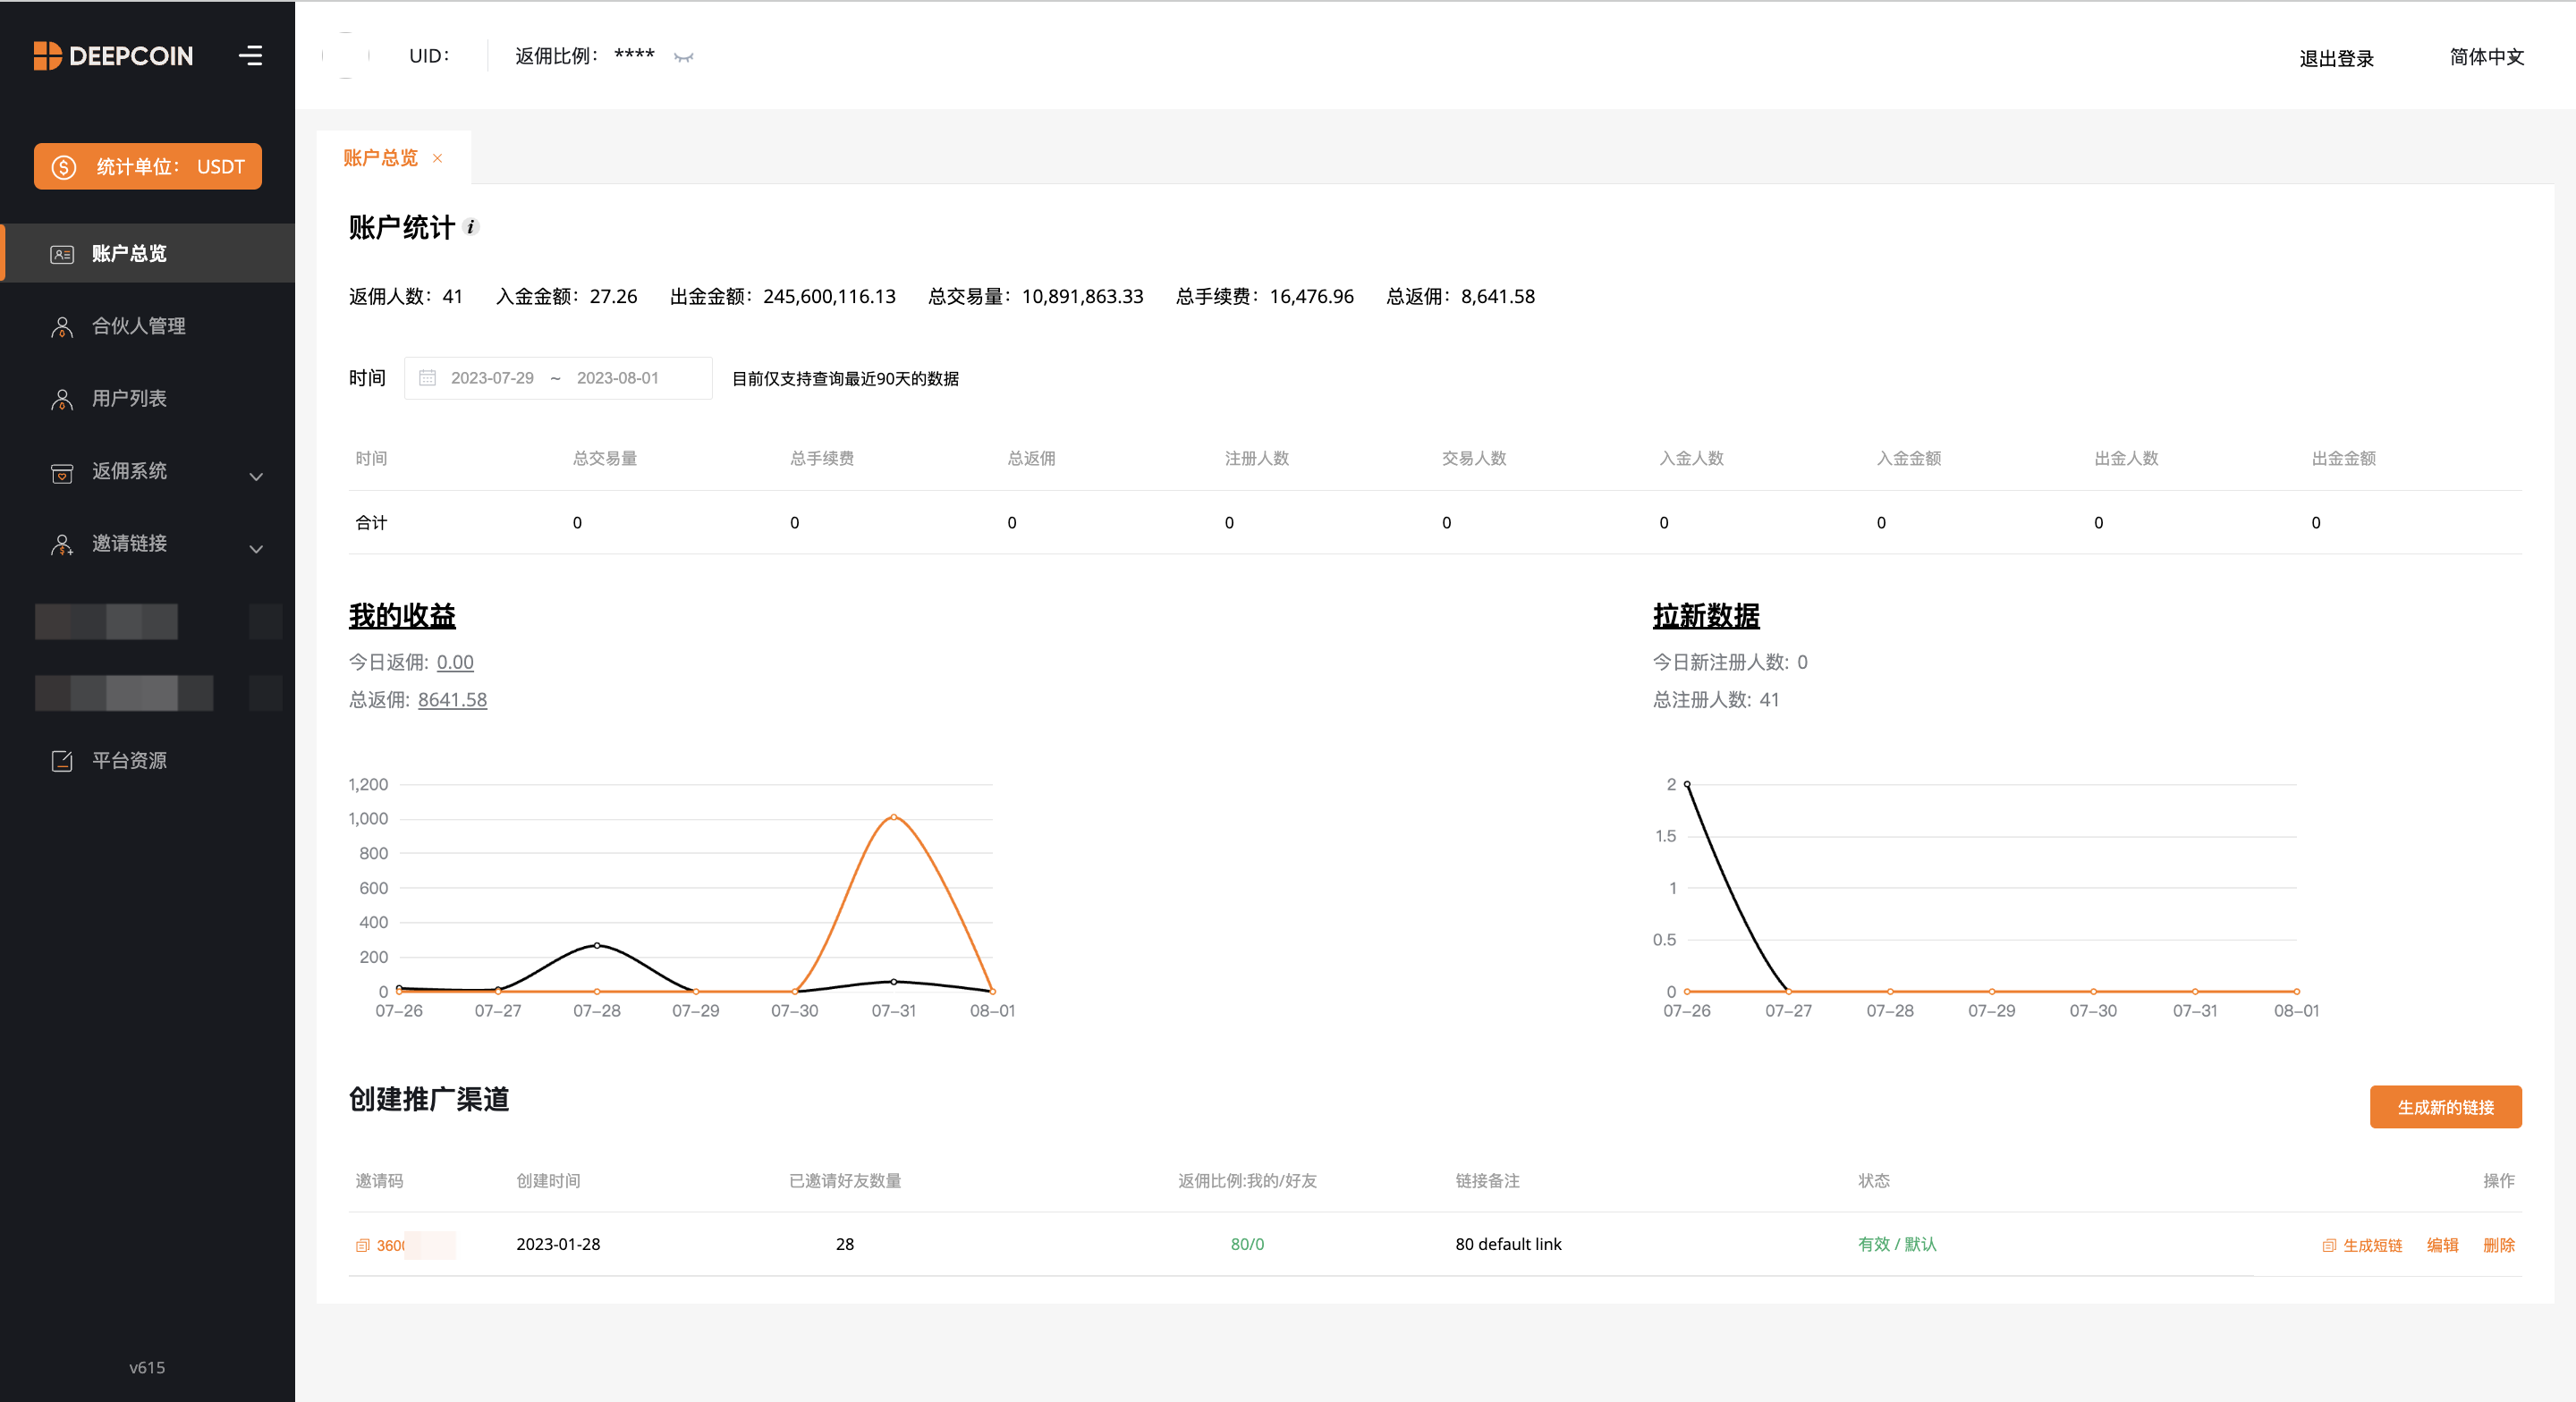Open 平台资源 from the sidebar

[129, 760]
